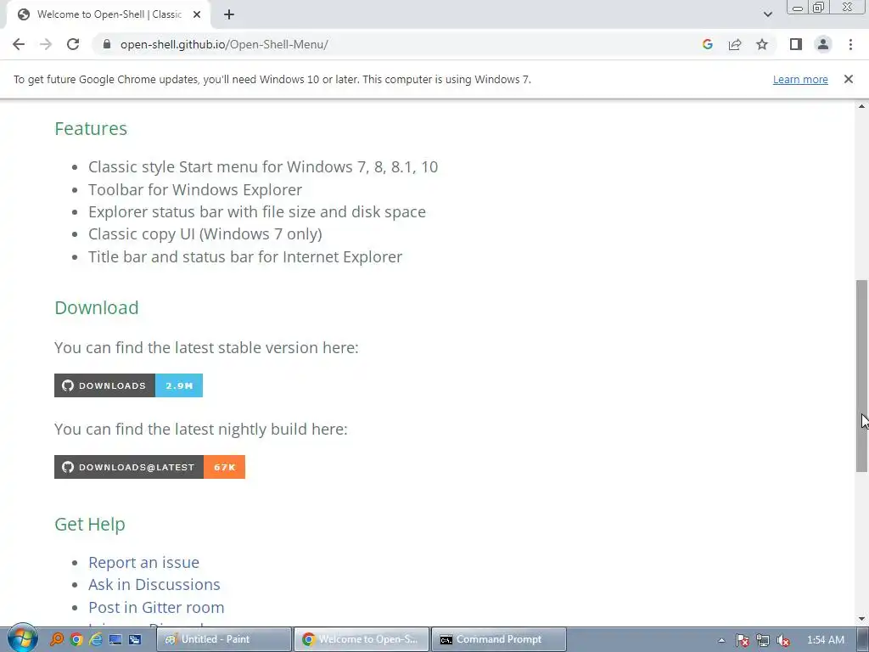Switch to Command Prompt taskbar window
This screenshot has height=652, width=869.
pyautogui.click(x=499, y=639)
